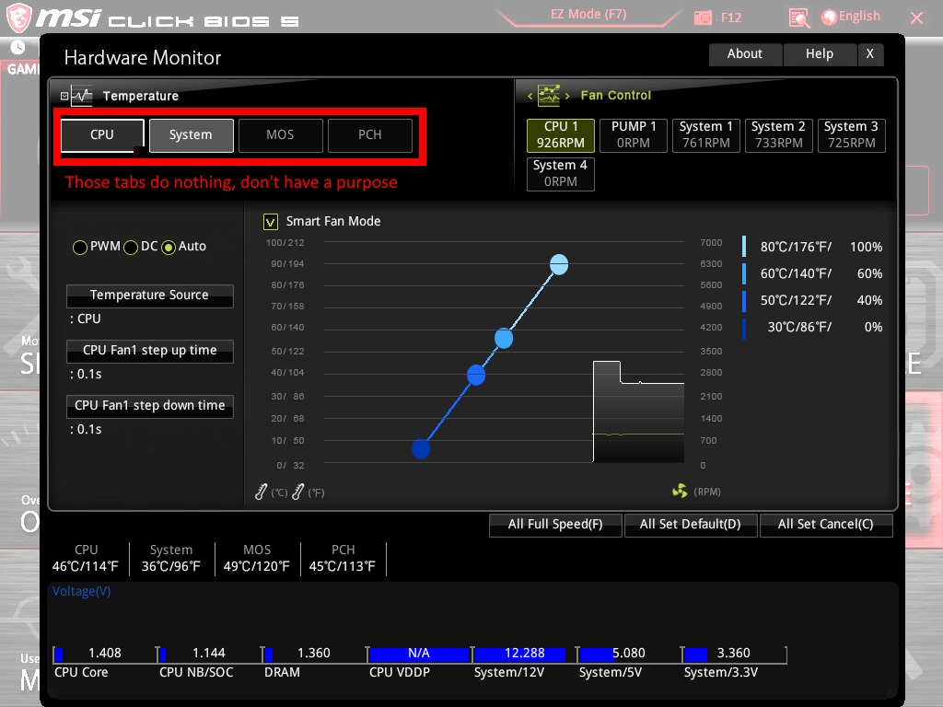Collapse the Temperature section small box toggle
Image resolution: width=943 pixels, height=707 pixels.
click(64, 96)
